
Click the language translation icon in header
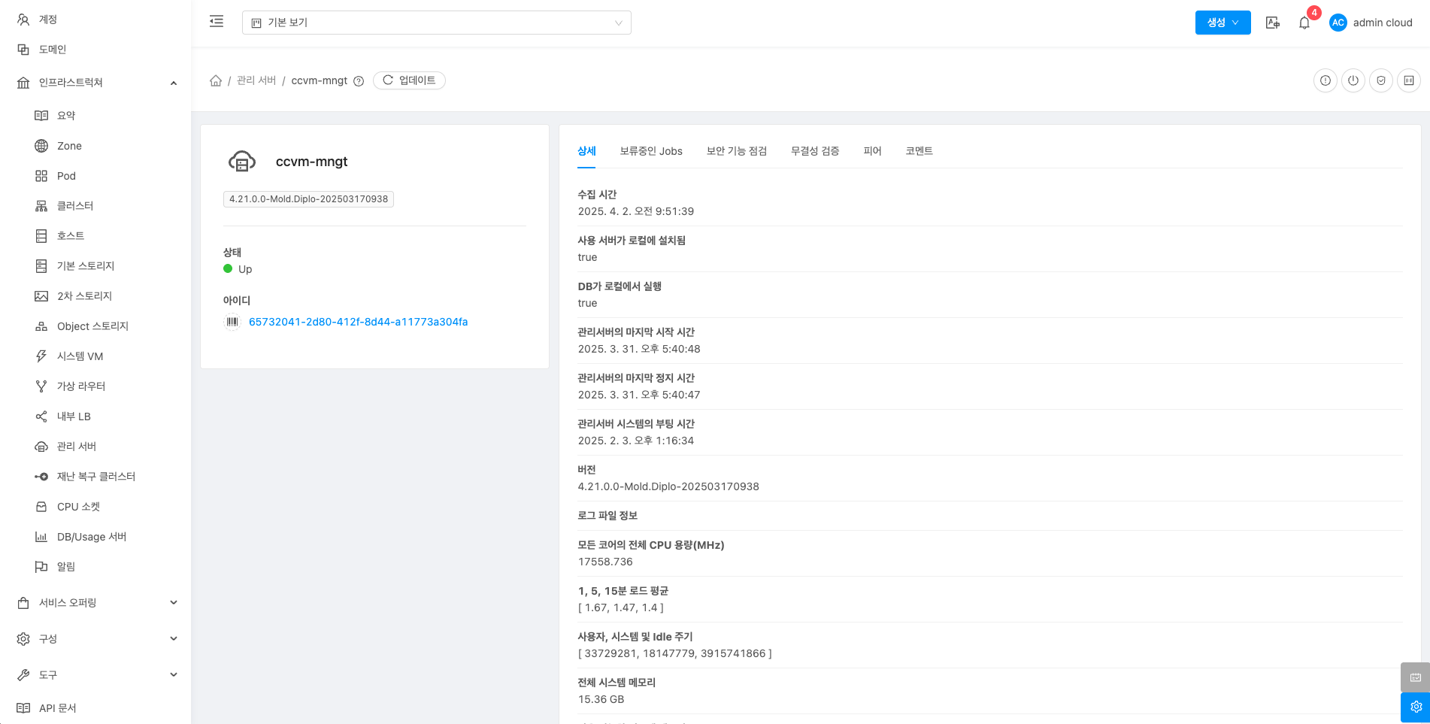click(x=1273, y=23)
